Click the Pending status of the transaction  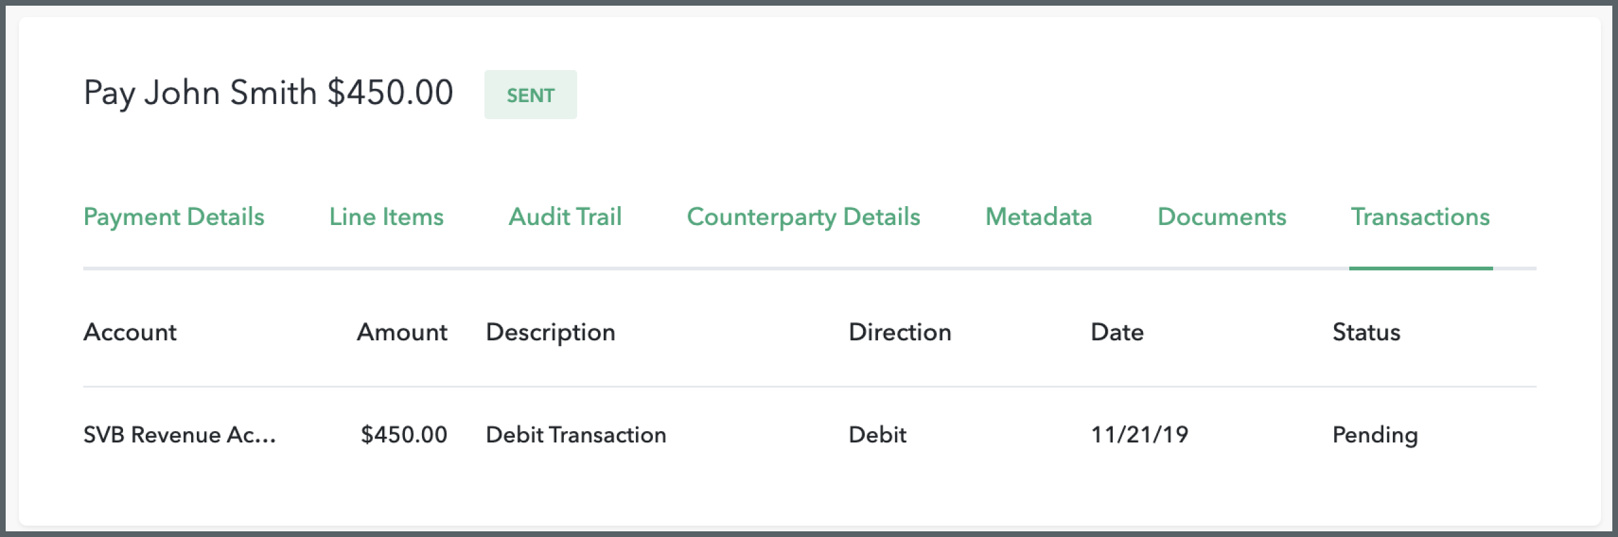pyautogui.click(x=1374, y=434)
